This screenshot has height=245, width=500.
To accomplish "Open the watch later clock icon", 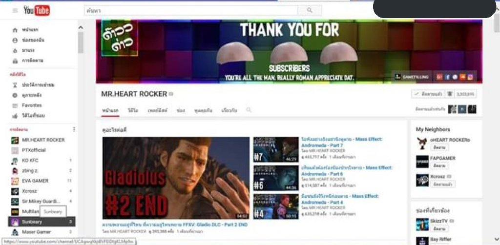I will 15,95.
